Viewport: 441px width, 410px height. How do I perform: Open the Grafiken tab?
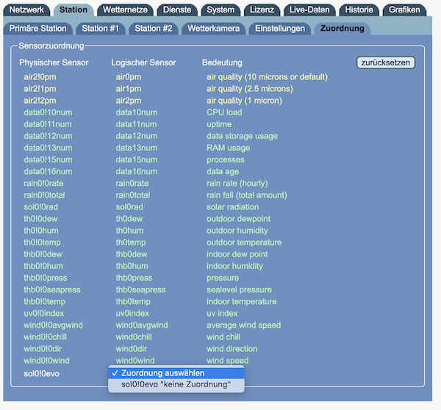click(x=404, y=10)
